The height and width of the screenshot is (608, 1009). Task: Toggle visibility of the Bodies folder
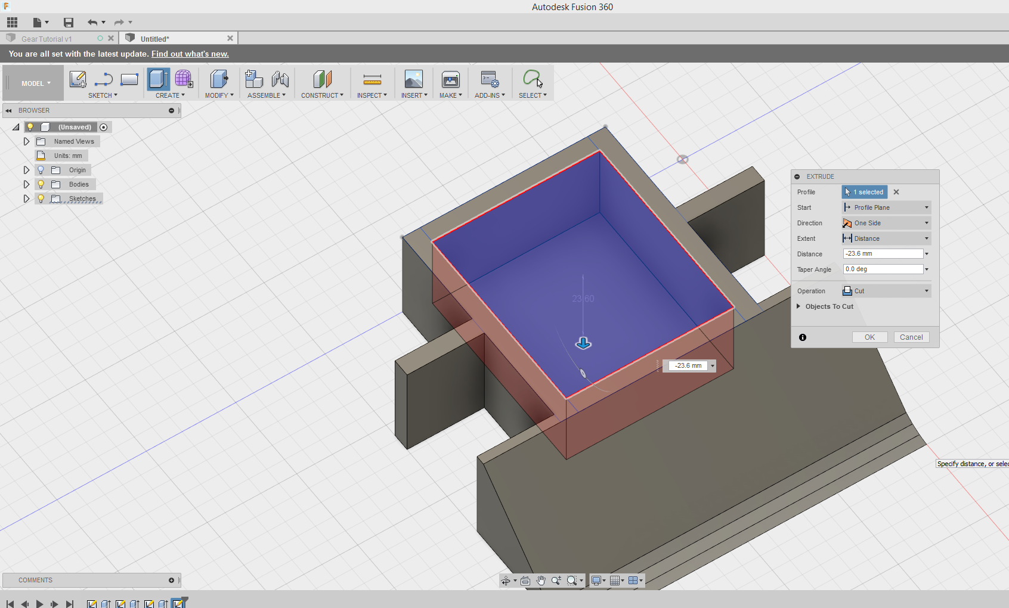point(40,184)
